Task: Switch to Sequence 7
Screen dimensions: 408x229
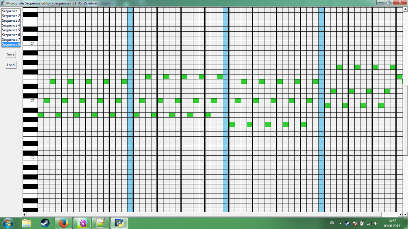Action: point(11,39)
